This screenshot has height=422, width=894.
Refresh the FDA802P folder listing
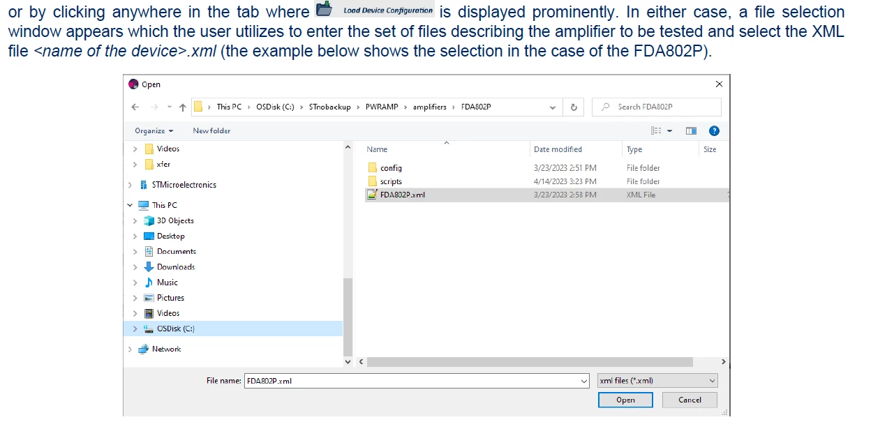click(x=574, y=107)
